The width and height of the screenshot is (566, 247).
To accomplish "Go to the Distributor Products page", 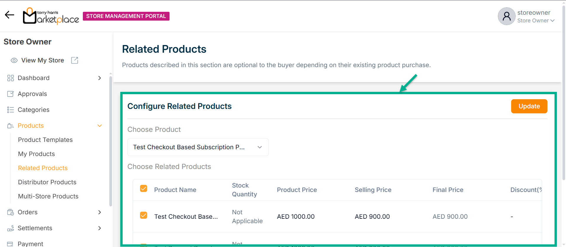I will coord(47,182).
